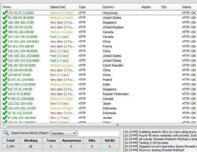Select proxy row 87.236.233.182:808

[99, 118]
